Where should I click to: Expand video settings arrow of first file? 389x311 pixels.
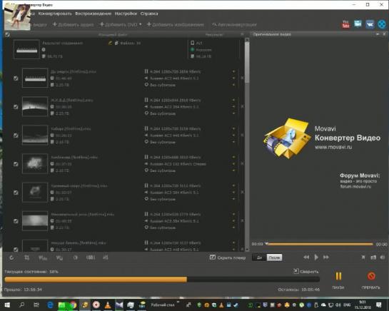tap(233, 71)
